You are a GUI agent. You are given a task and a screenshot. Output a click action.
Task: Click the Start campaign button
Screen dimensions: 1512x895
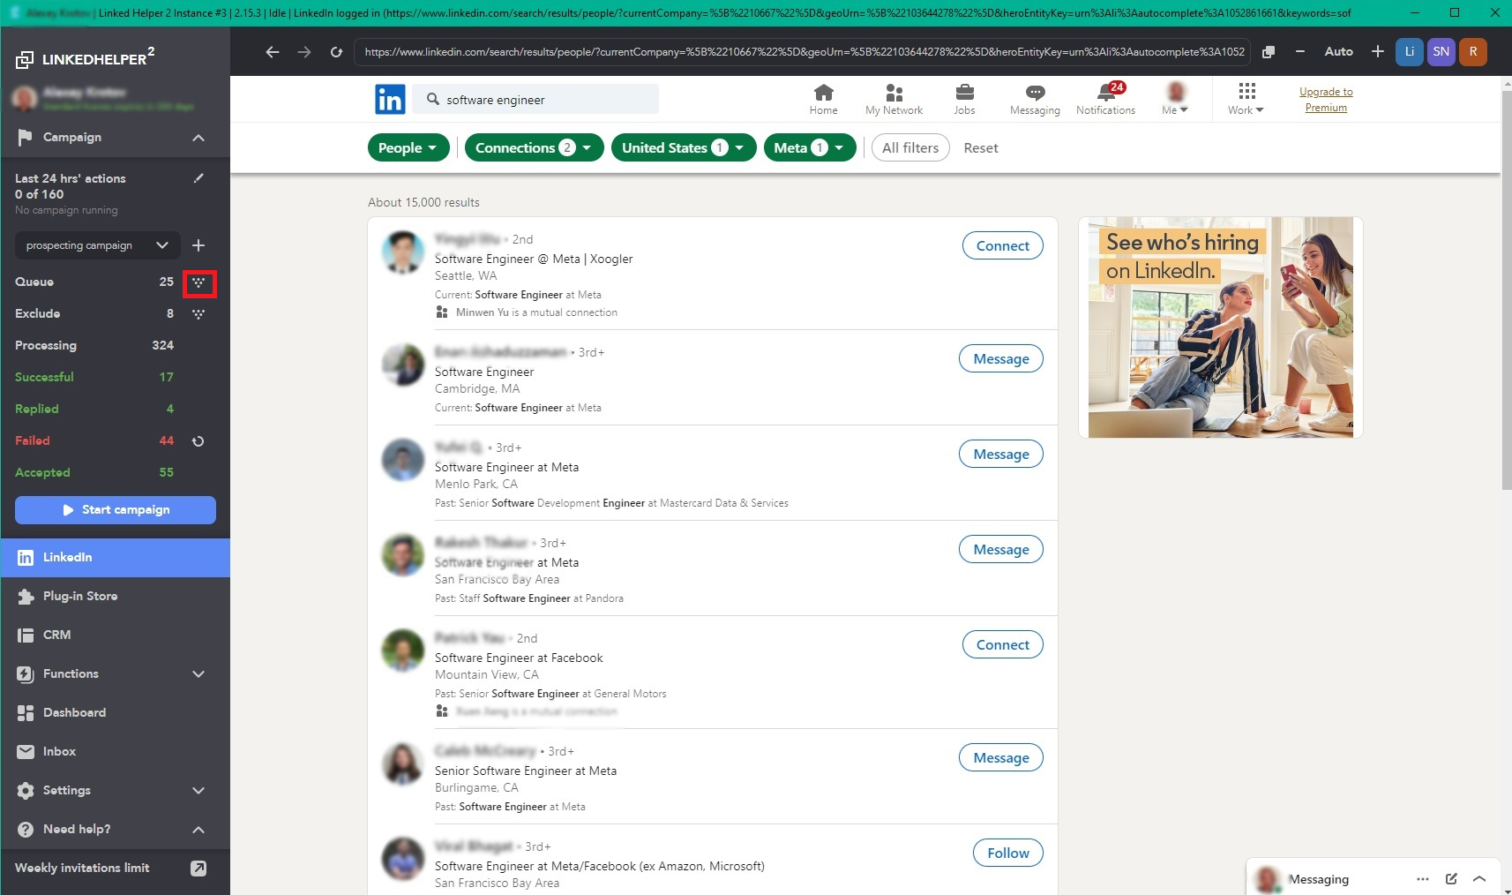click(x=116, y=510)
